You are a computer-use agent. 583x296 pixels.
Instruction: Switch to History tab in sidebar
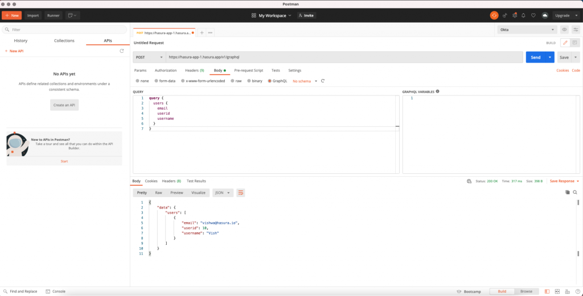(x=20, y=41)
